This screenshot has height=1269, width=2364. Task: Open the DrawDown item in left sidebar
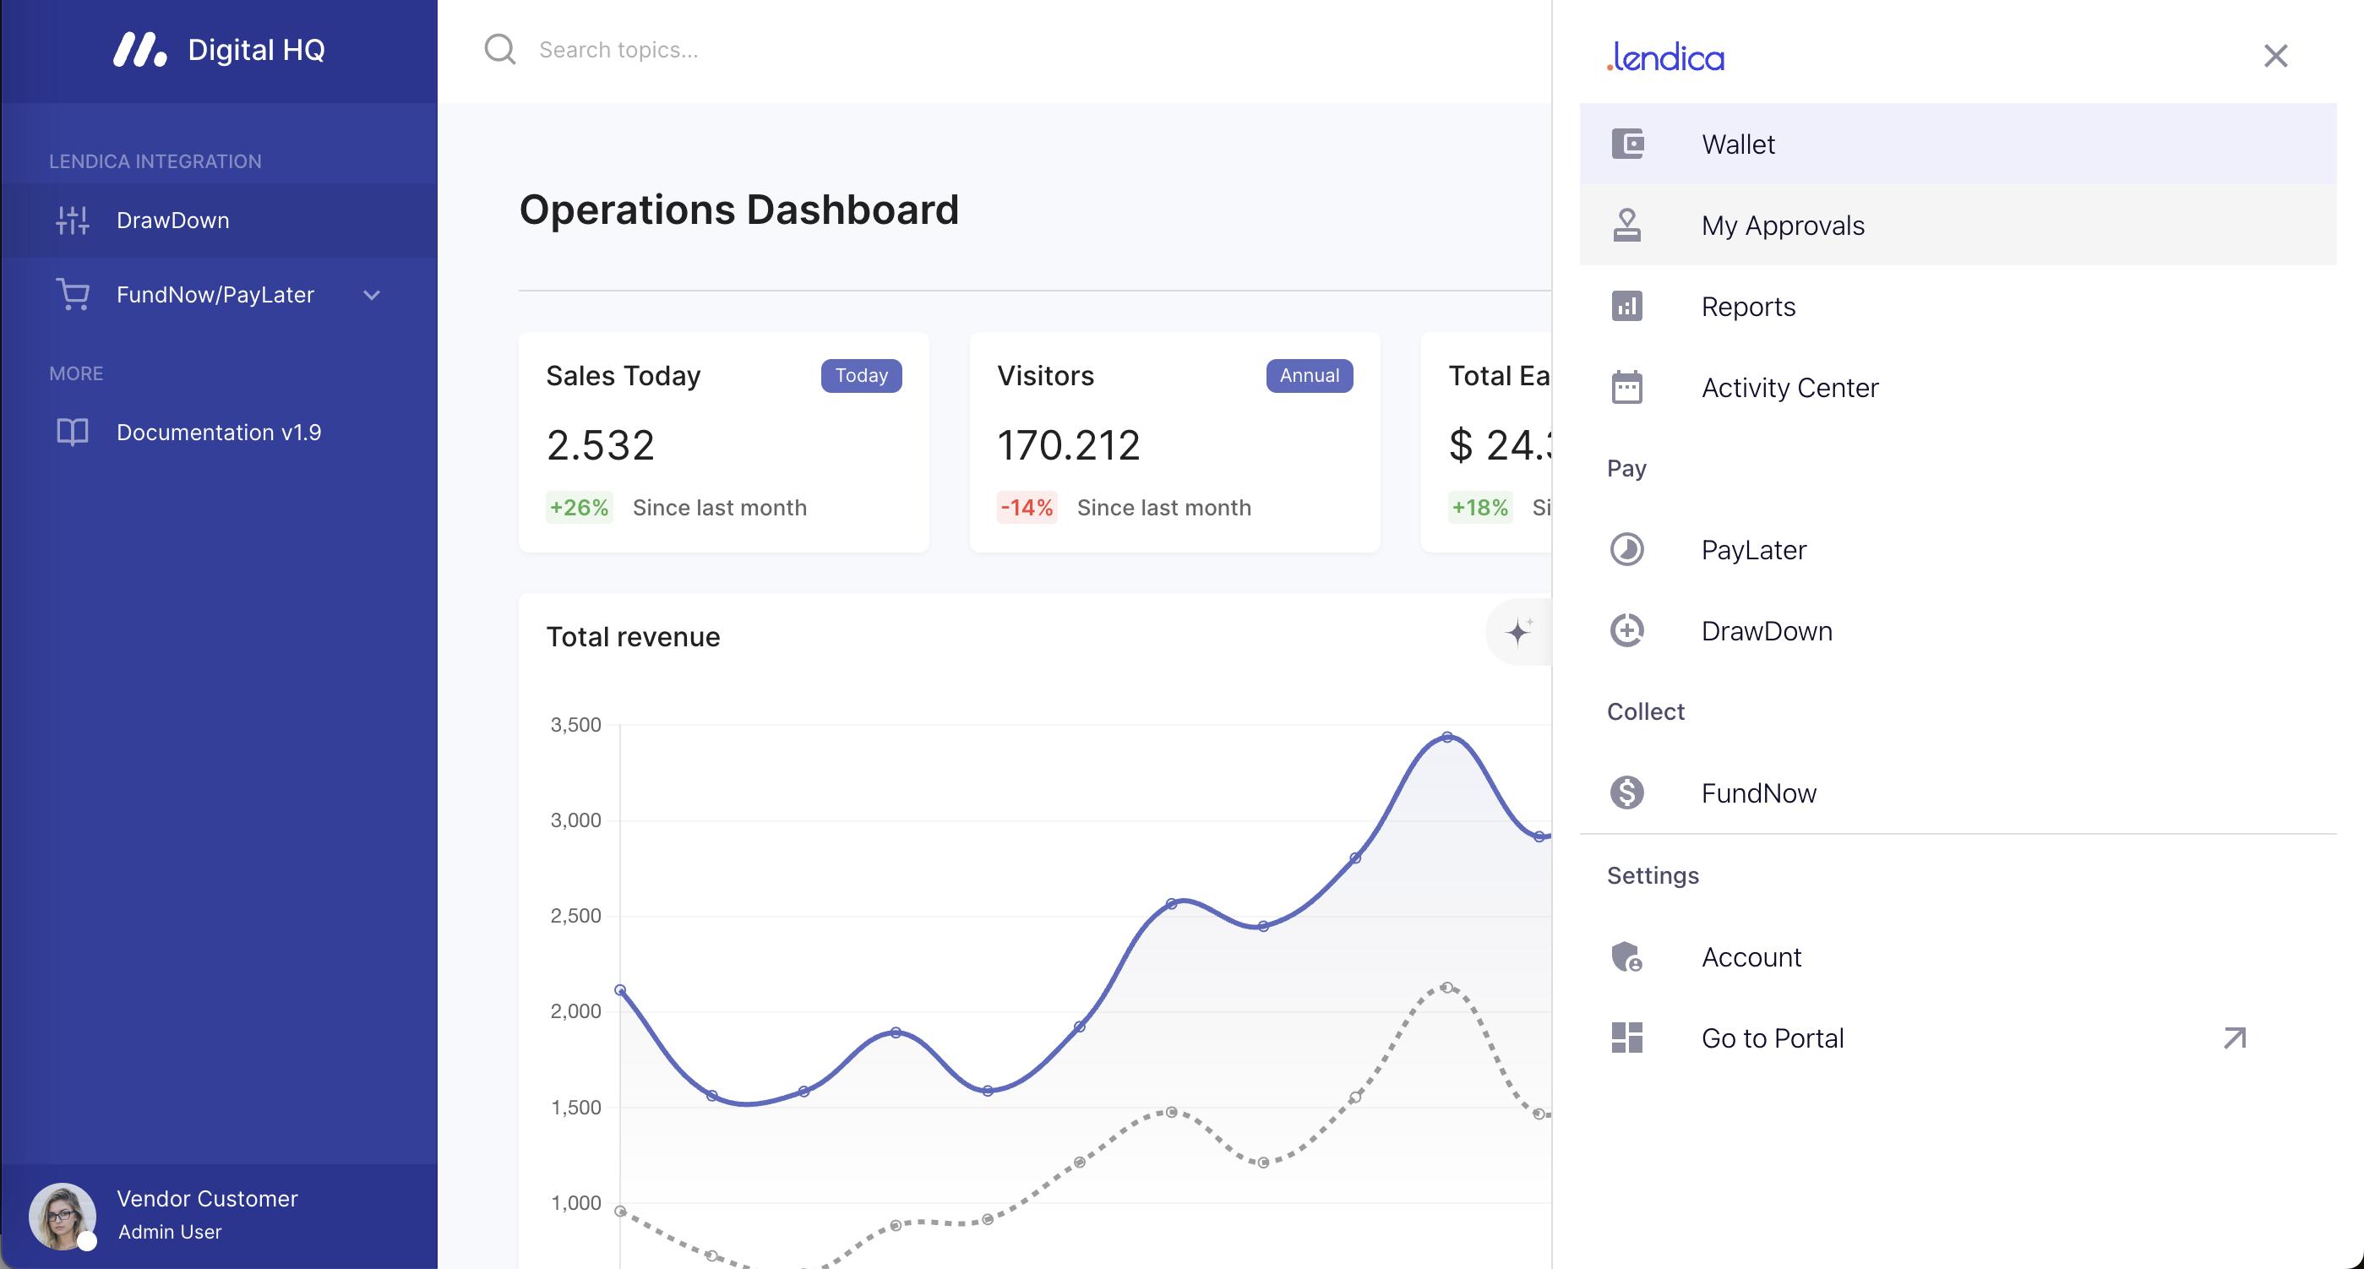[172, 221]
